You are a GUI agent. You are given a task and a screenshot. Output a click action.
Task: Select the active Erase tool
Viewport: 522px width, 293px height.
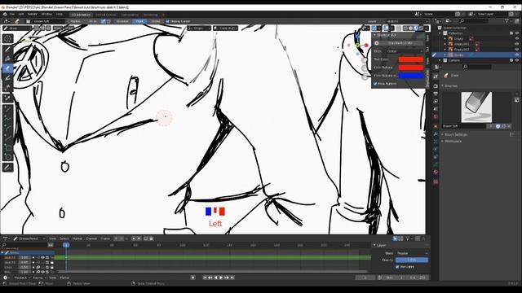(7, 68)
